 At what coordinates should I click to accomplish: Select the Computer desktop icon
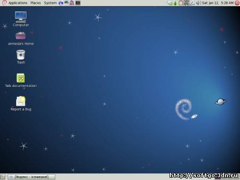pyautogui.click(x=21, y=19)
